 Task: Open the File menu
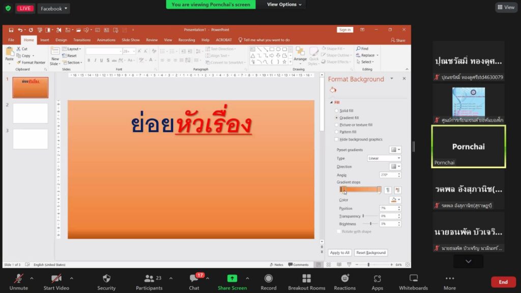[11, 40]
